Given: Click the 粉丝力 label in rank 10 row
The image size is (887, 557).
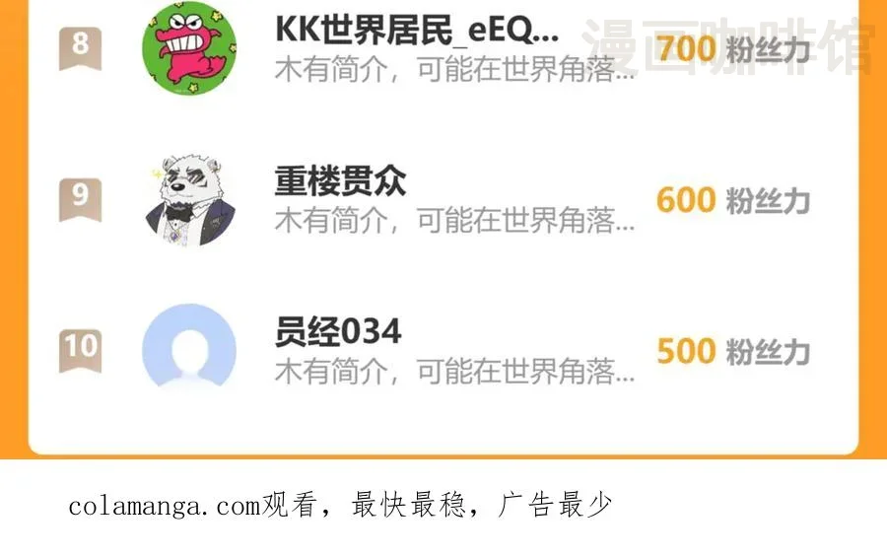Looking at the screenshot, I should (768, 352).
